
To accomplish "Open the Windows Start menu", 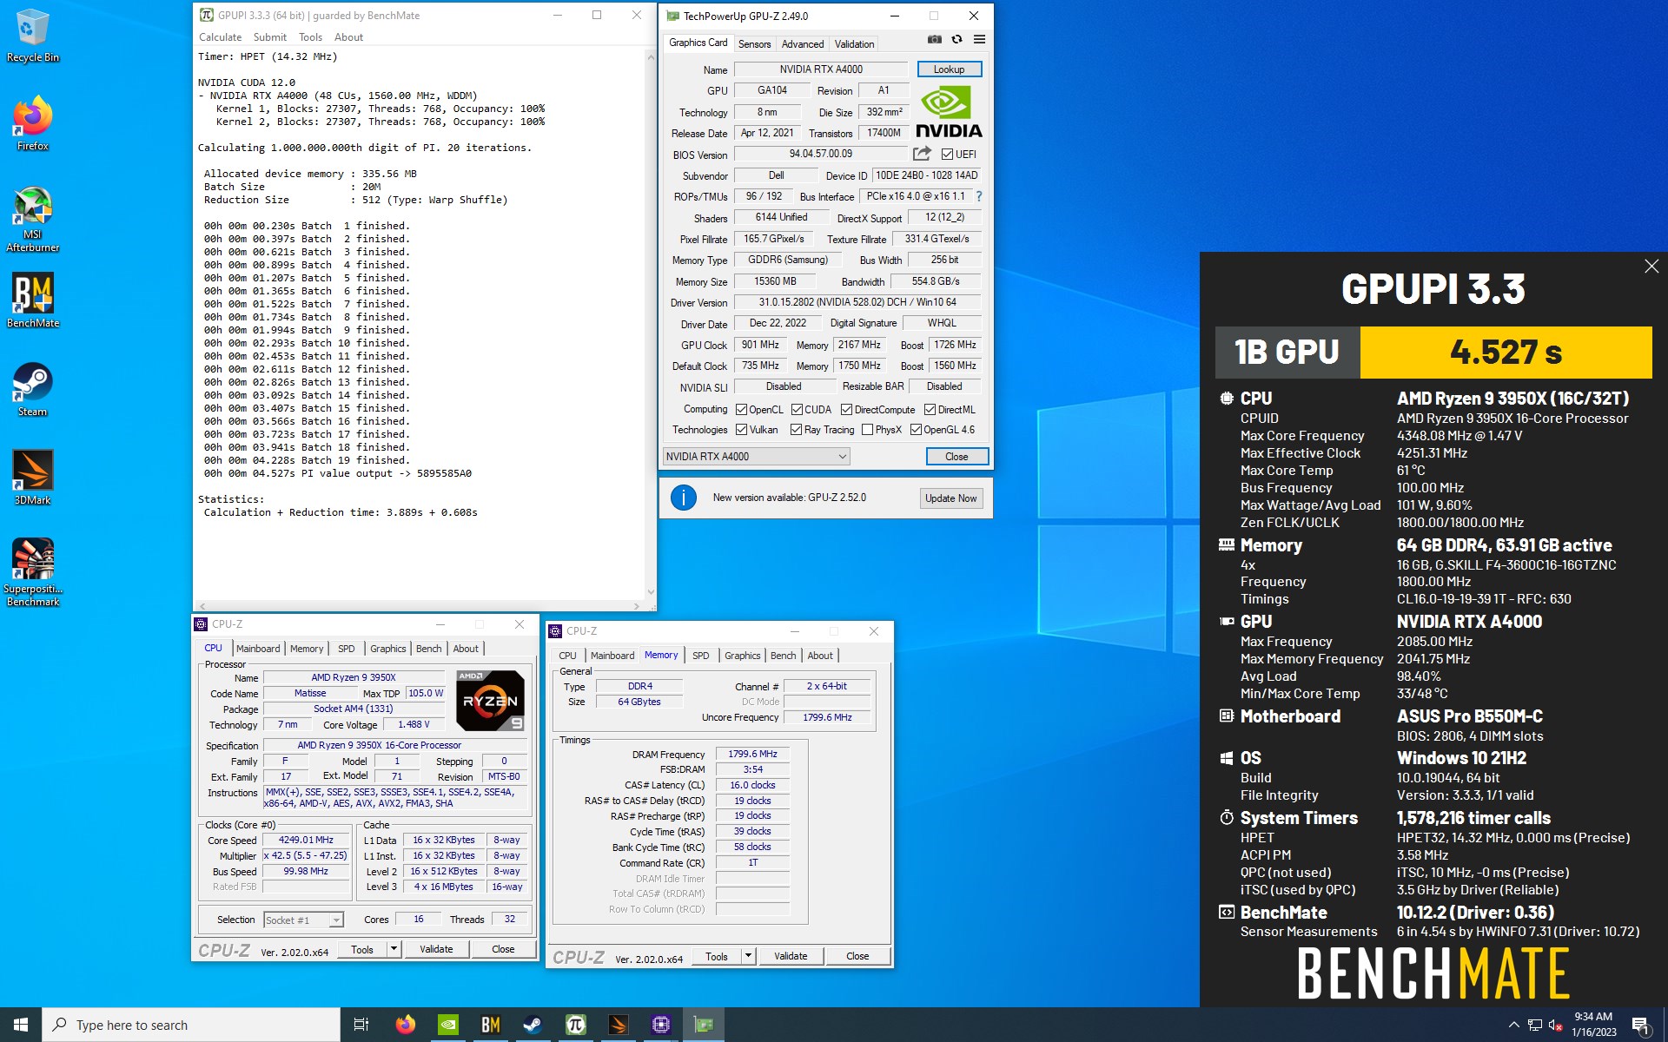I will (x=21, y=1025).
